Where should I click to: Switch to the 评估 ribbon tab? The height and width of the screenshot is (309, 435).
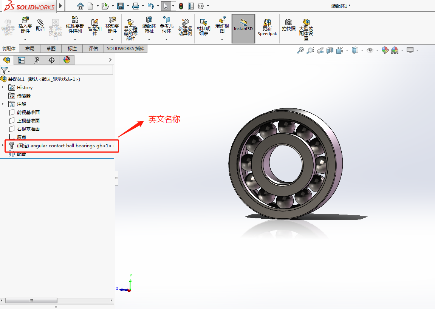coord(93,49)
